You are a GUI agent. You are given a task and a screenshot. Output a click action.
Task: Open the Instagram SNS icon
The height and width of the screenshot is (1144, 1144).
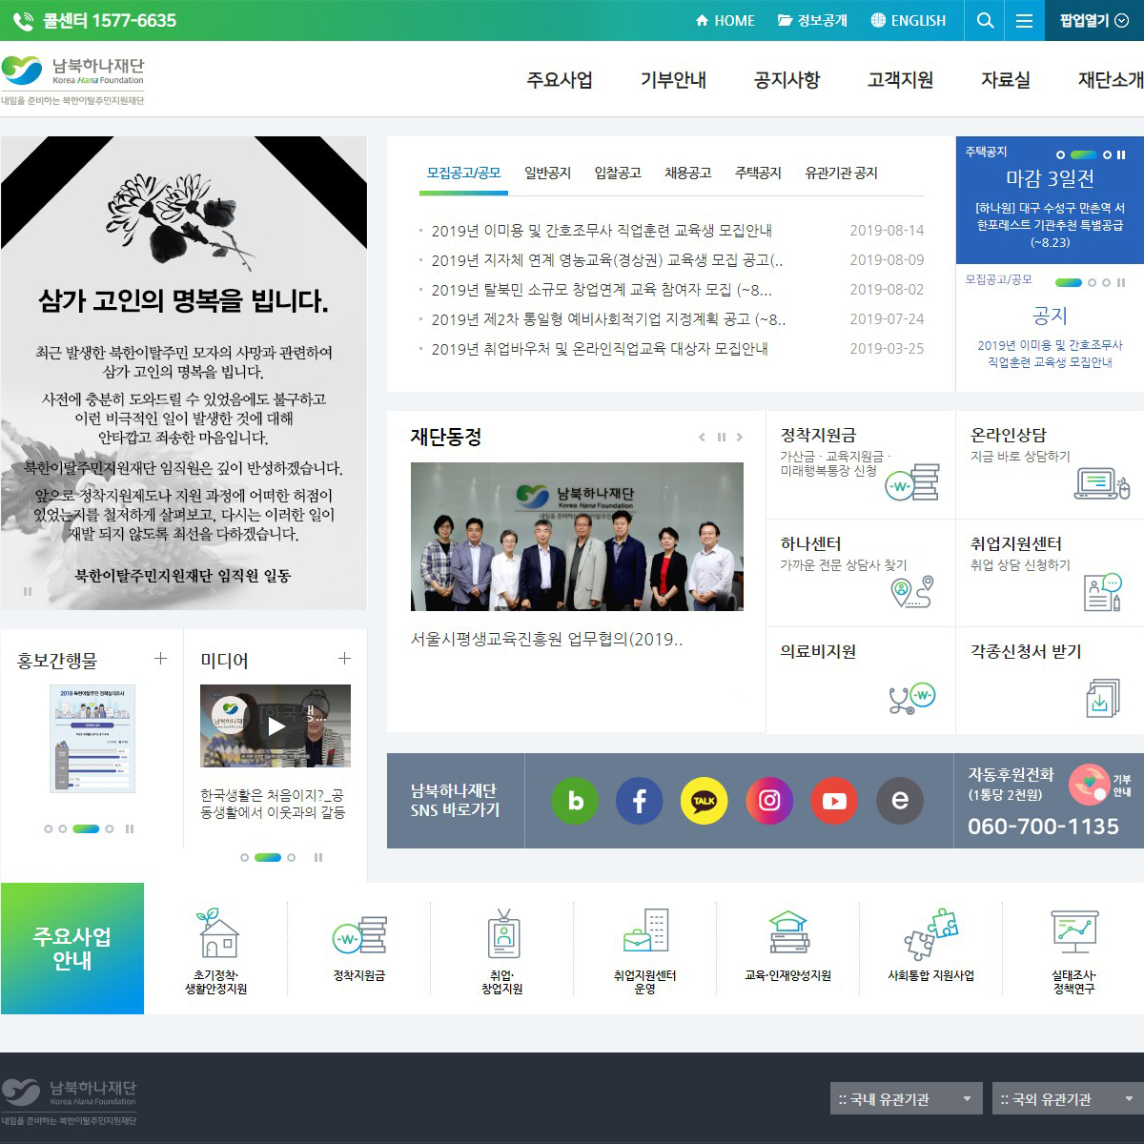768,801
